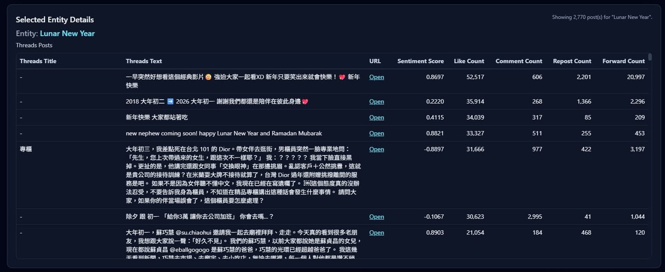This screenshot has height=272, width=665.
Task: Select sentiment score -0.1067 cell
Action: (434, 217)
